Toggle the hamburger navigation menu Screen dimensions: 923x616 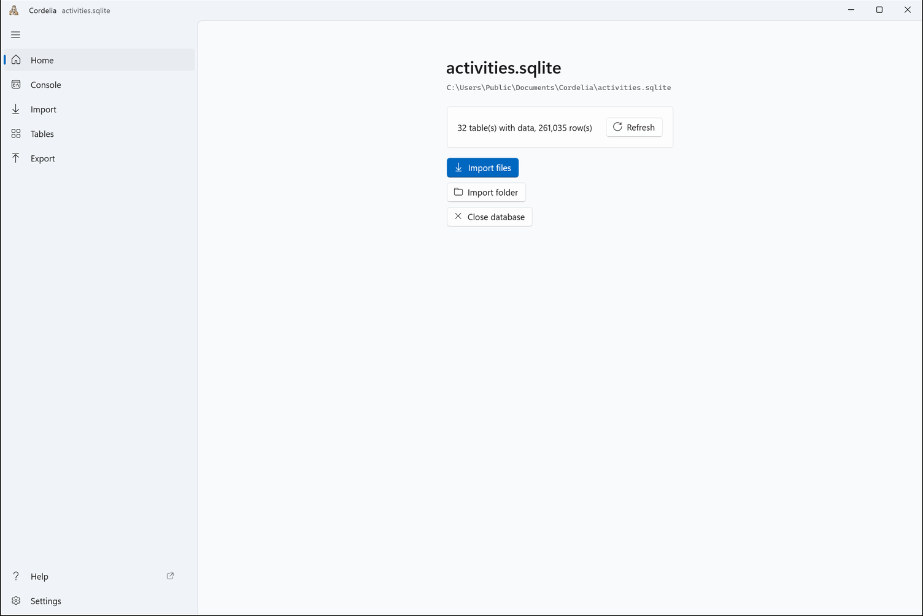pyautogui.click(x=16, y=35)
